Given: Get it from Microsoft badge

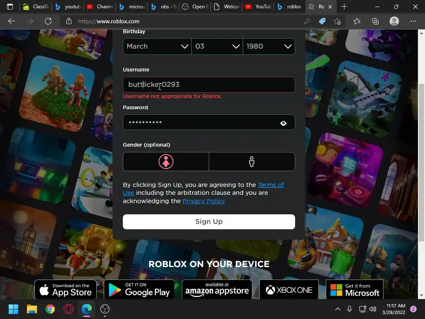Looking at the screenshot, I should (x=354, y=290).
